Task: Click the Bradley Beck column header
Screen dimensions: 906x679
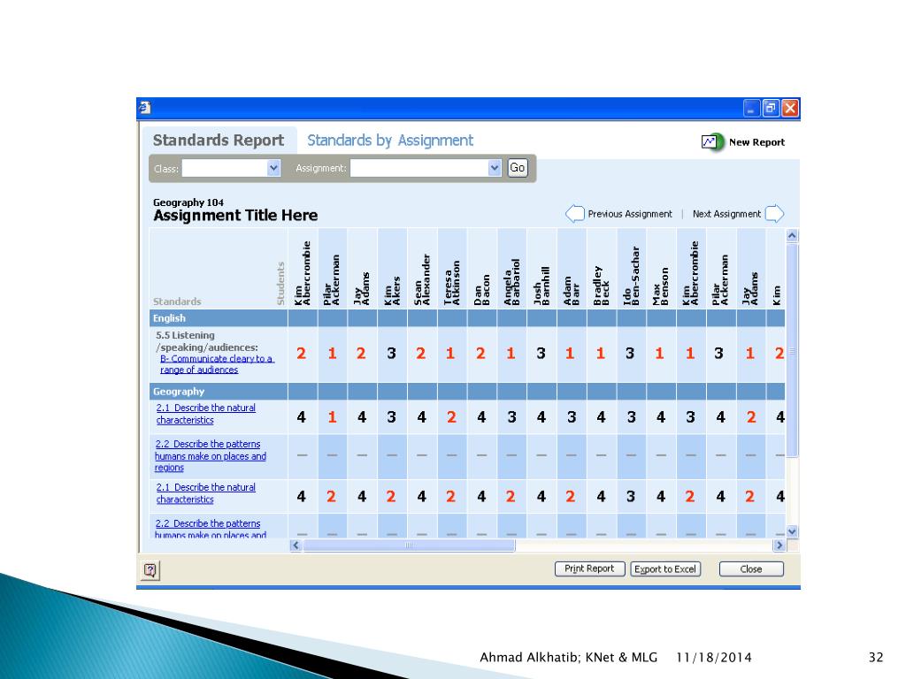Action: 602,269
